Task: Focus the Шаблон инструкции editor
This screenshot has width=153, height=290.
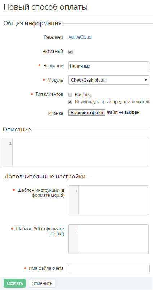Action: coord(113,200)
